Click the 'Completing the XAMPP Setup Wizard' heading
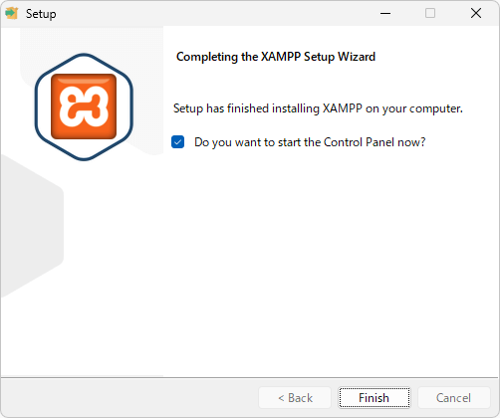The width and height of the screenshot is (500, 418). pyautogui.click(x=276, y=57)
